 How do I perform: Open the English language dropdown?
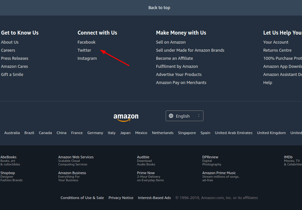(x=184, y=116)
